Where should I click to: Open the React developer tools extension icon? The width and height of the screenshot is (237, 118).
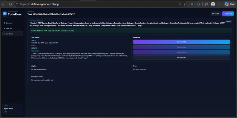click(x=192, y=4)
